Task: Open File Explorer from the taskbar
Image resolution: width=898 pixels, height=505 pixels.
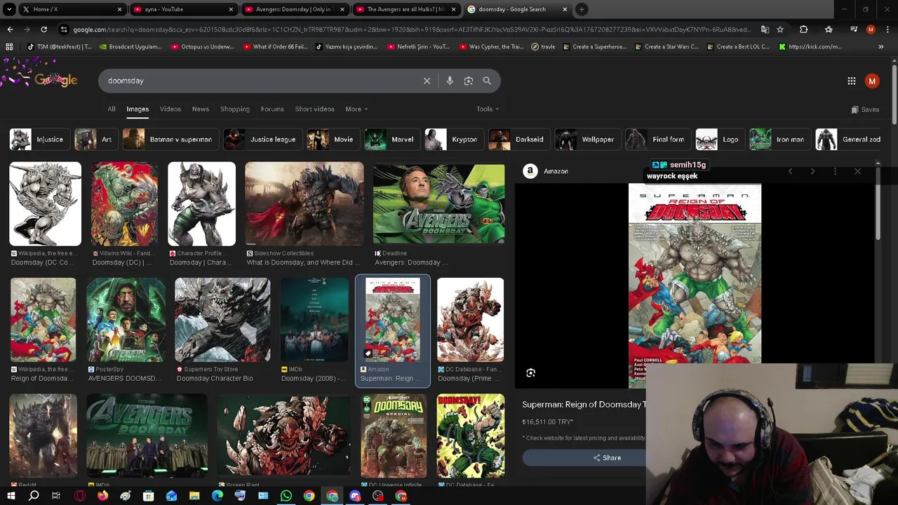Action: tap(194, 496)
